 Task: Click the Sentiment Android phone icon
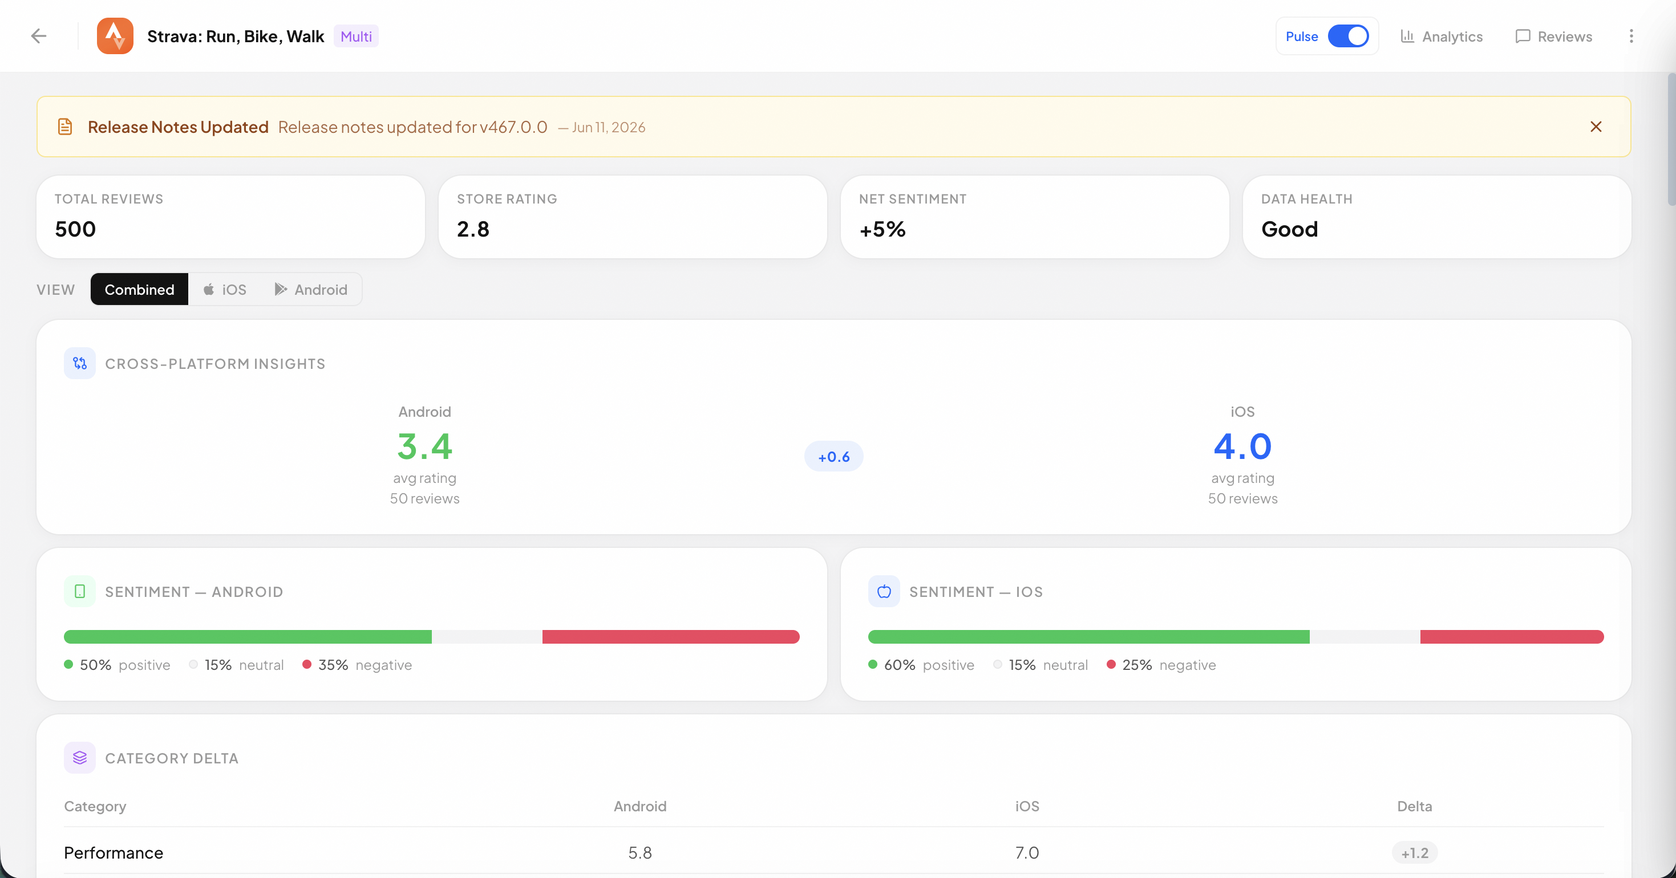point(80,591)
